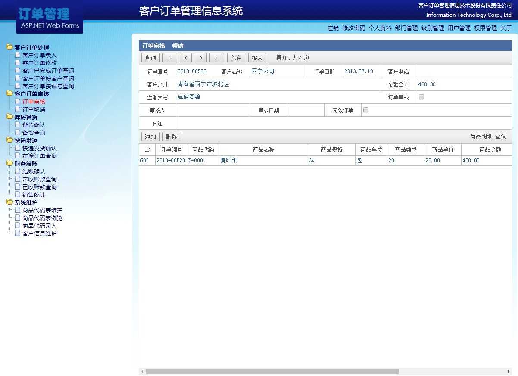Viewport: 518px width, 376px height.
Task: Click the 查询 button
Action: 150,58
